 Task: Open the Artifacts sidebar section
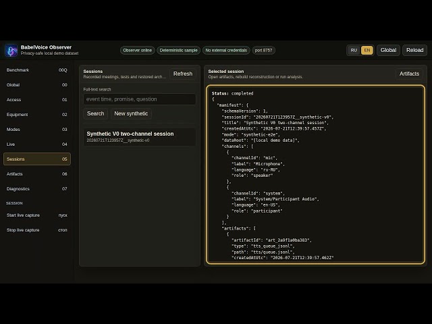[x=37, y=174]
